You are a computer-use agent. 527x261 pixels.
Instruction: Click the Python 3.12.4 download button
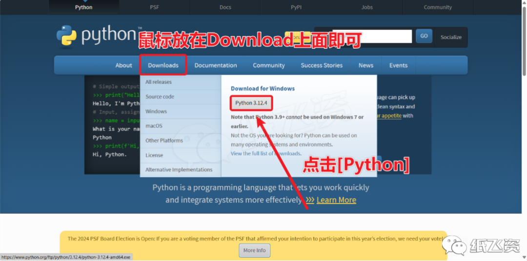[251, 103]
